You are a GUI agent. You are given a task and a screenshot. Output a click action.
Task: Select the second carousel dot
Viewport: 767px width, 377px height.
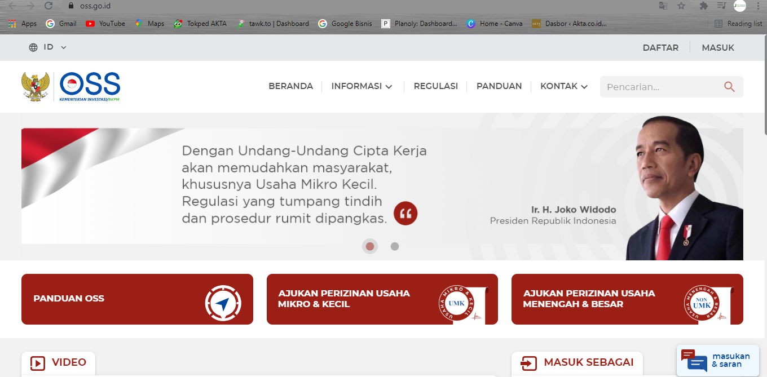coord(394,246)
